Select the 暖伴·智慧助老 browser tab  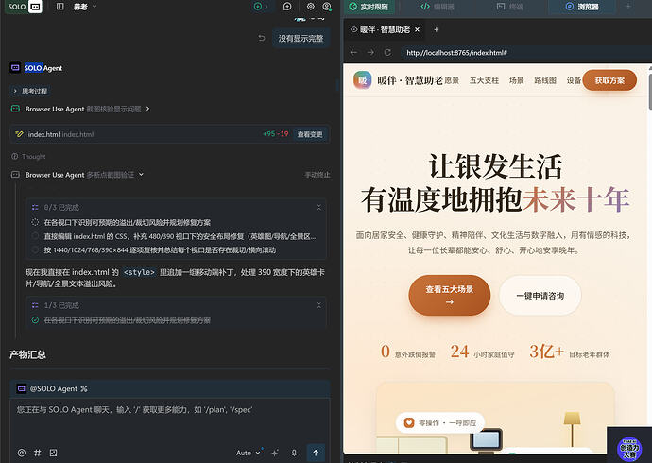385,29
